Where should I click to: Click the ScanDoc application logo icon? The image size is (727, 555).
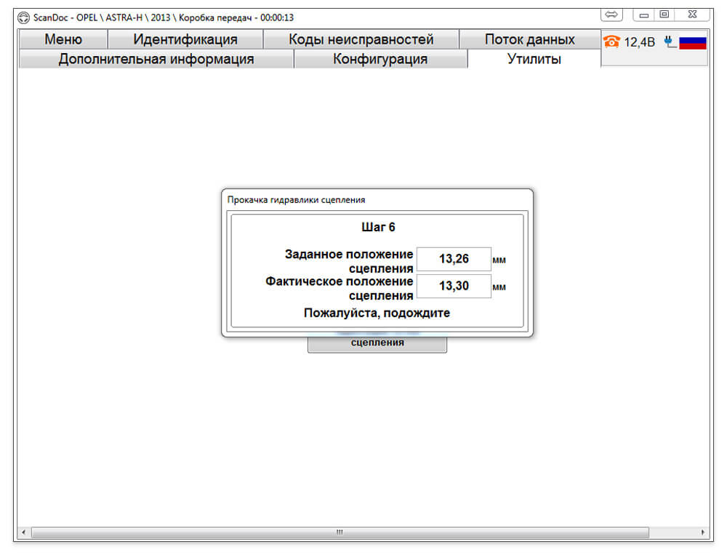23,18
